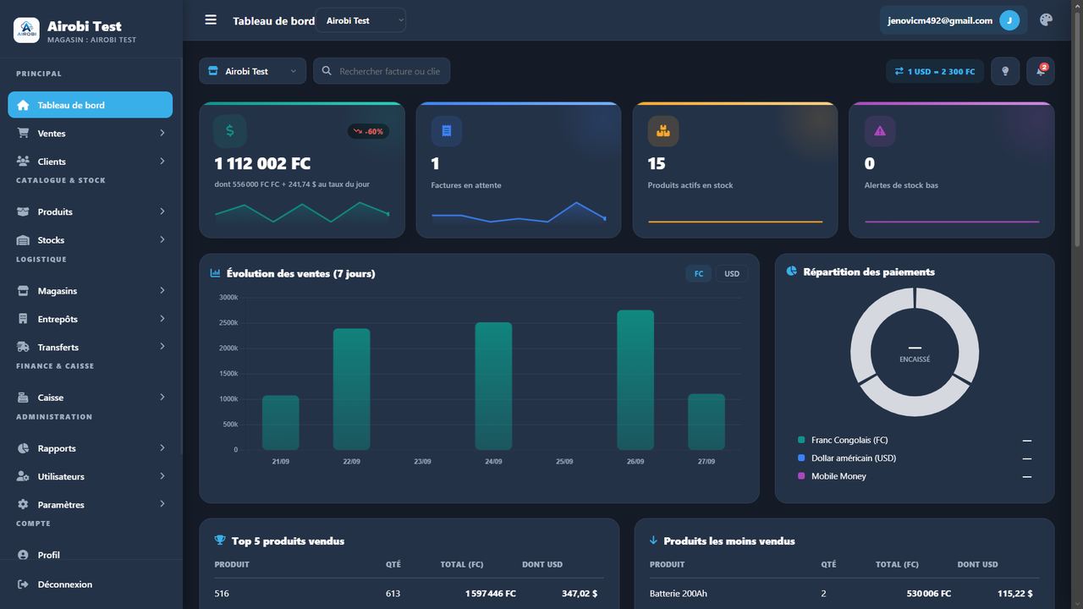Click the USD exchange rate button
1083x609 pixels.
936,71
